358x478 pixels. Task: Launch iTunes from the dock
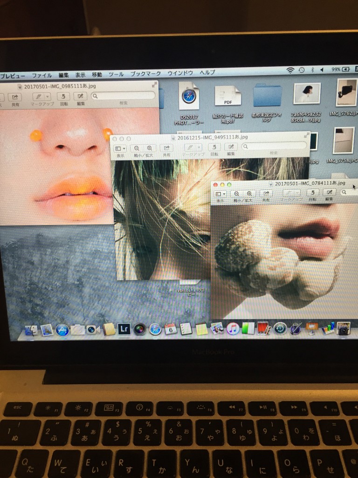233,329
